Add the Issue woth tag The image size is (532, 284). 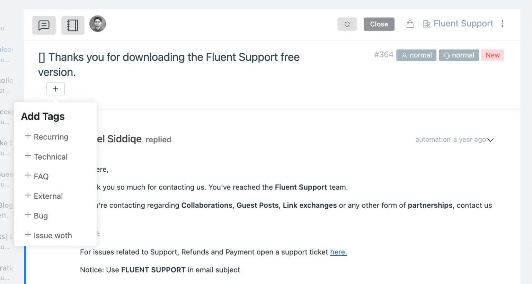(x=48, y=236)
